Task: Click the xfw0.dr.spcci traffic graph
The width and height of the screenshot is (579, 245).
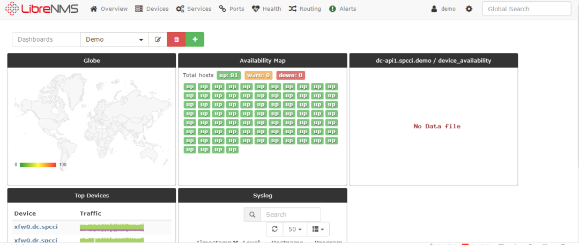Action: pos(112,240)
